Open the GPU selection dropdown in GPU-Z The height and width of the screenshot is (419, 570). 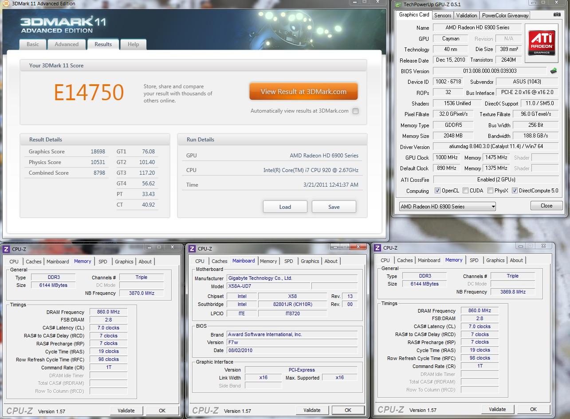pos(447,207)
